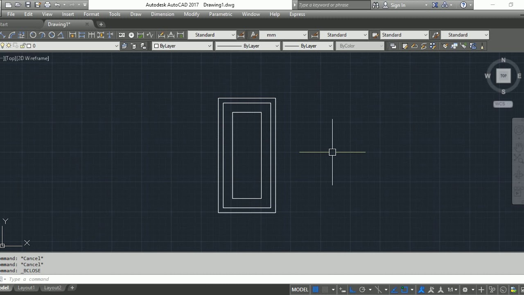The height and width of the screenshot is (295, 524).
Task: Select the Continue dimension tool
Action: click(x=91, y=35)
